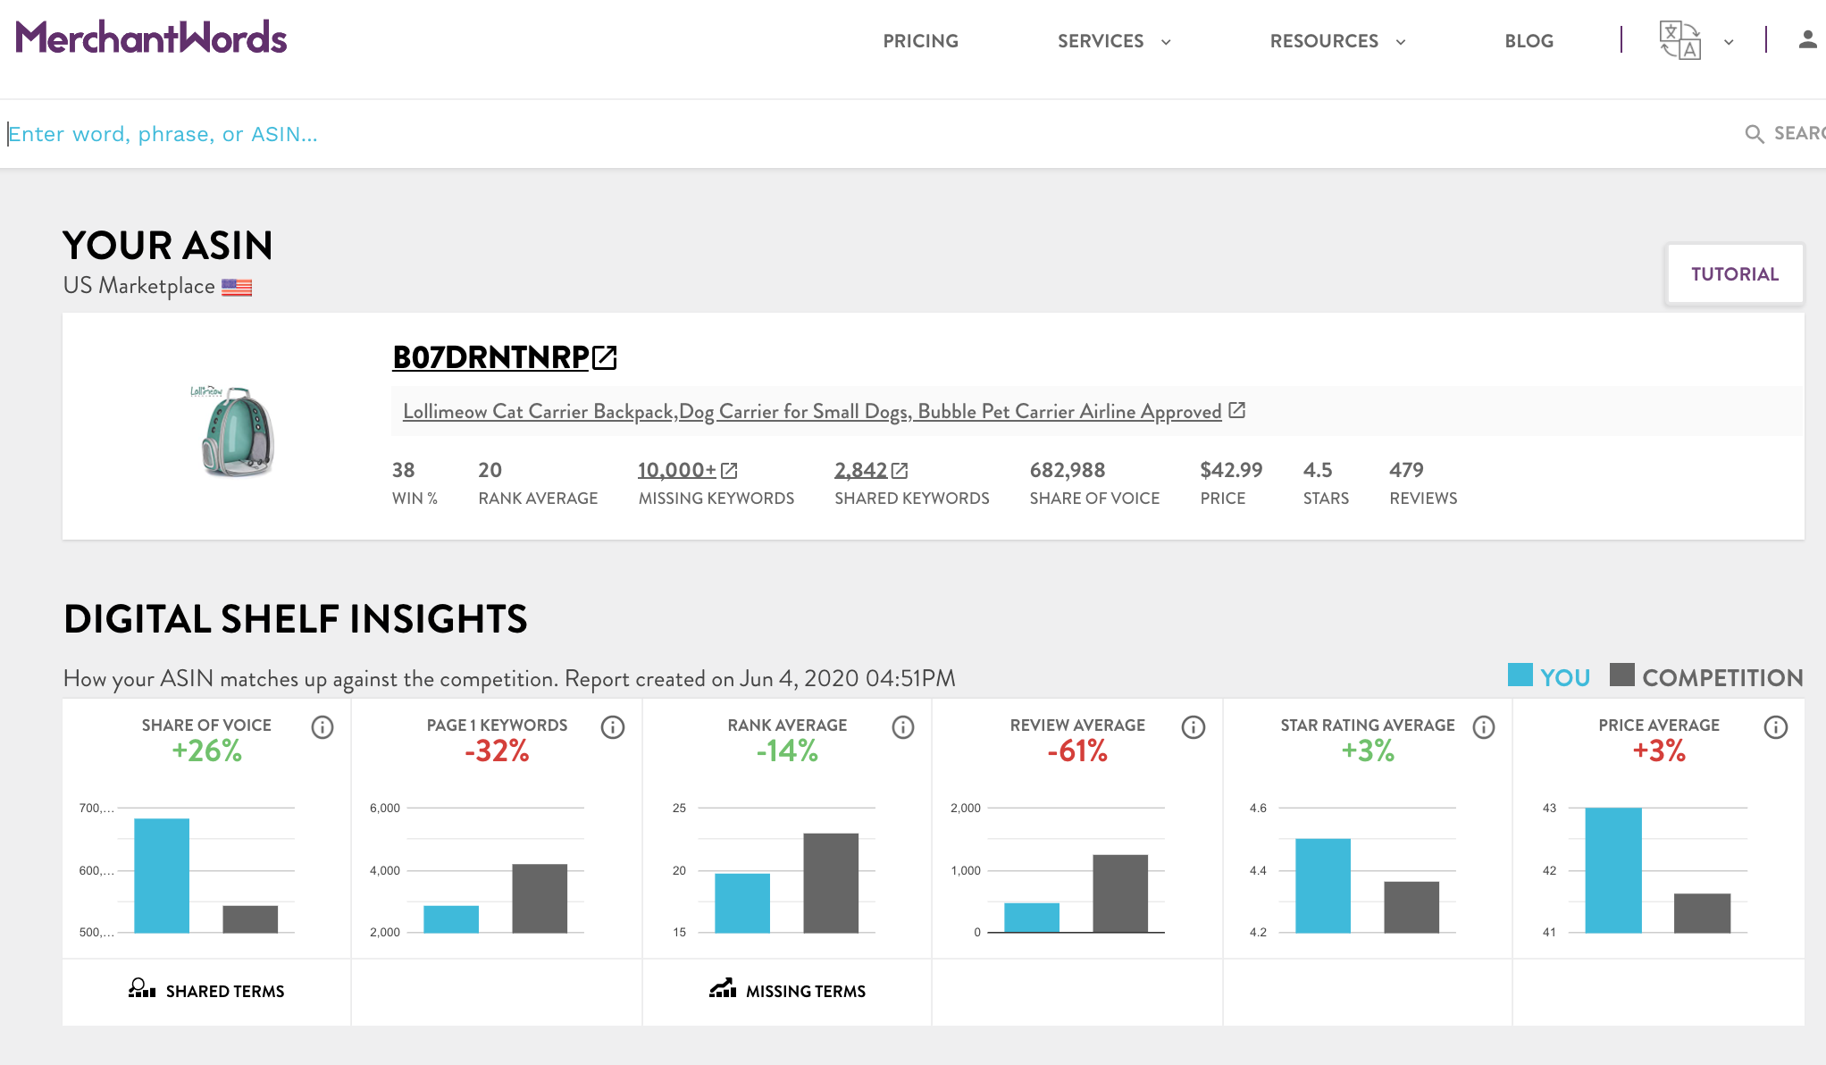Image resolution: width=1826 pixels, height=1065 pixels.
Task: Click the MerchantWords logo
Action: (151, 38)
